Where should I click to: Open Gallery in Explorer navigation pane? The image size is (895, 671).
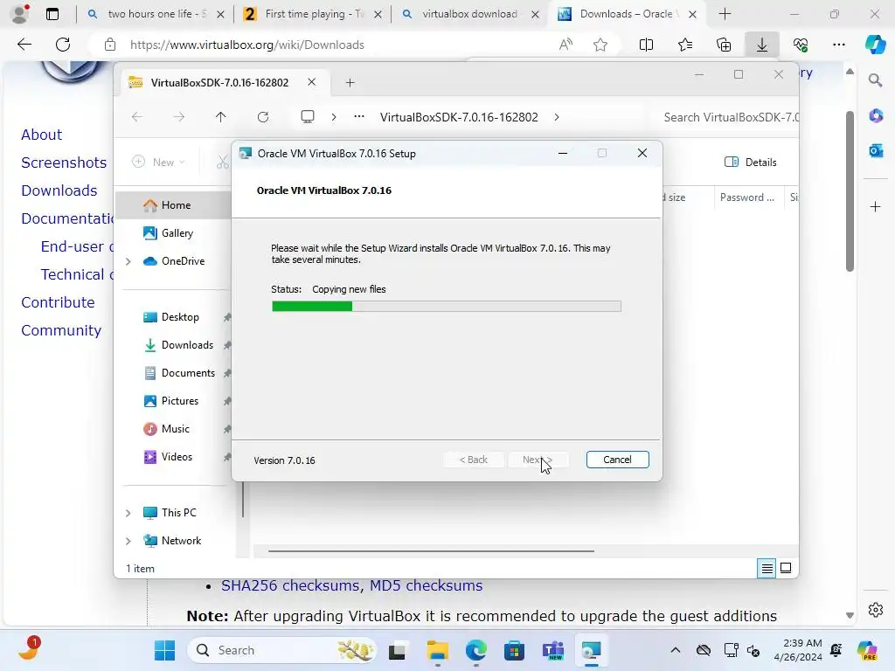[175, 232]
